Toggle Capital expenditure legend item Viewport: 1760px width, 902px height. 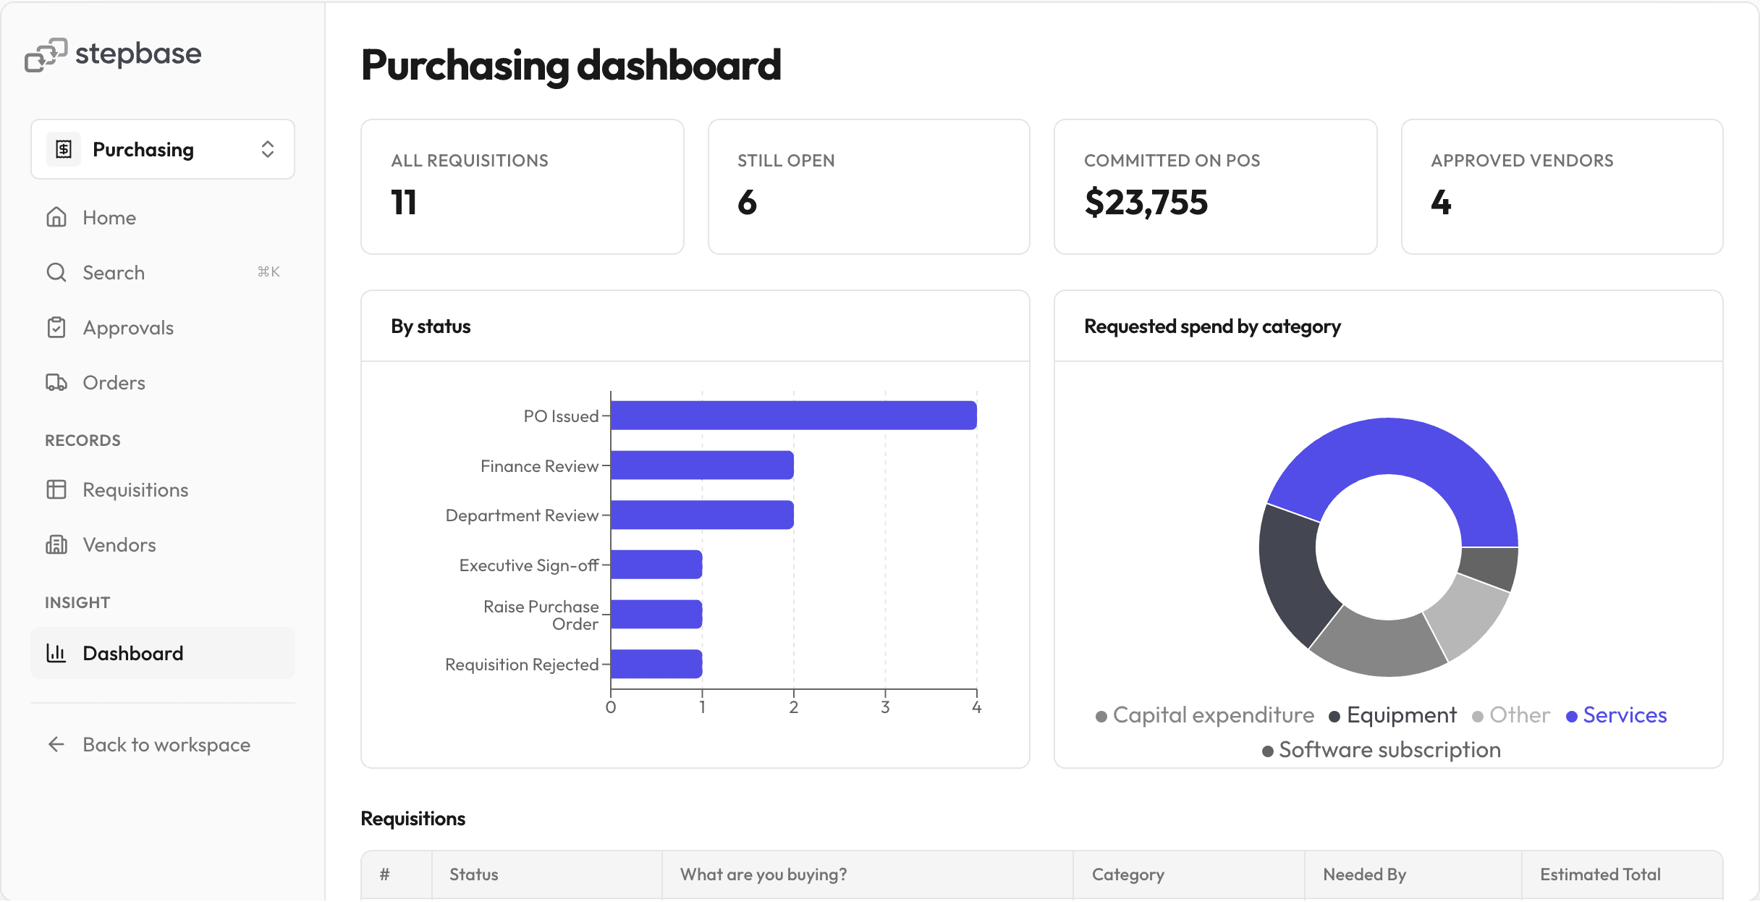(x=1205, y=715)
